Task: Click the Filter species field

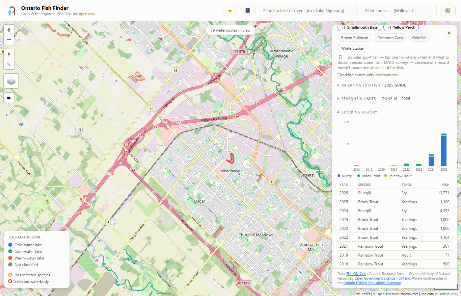Action: pos(399,11)
